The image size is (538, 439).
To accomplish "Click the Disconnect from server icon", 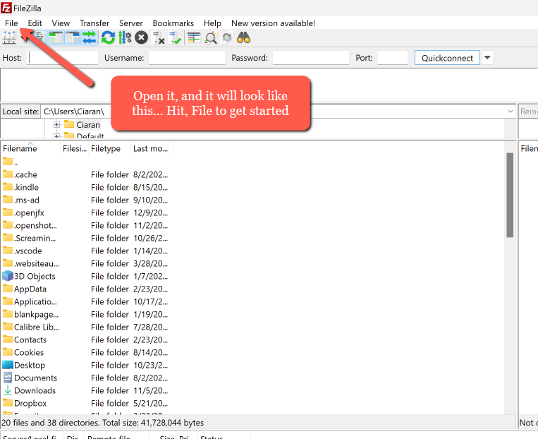I will tap(158, 37).
